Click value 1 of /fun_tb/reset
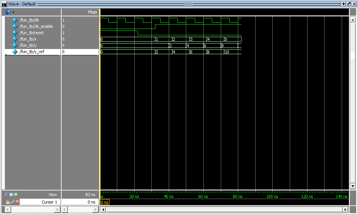358x215 pixels. click(x=63, y=33)
